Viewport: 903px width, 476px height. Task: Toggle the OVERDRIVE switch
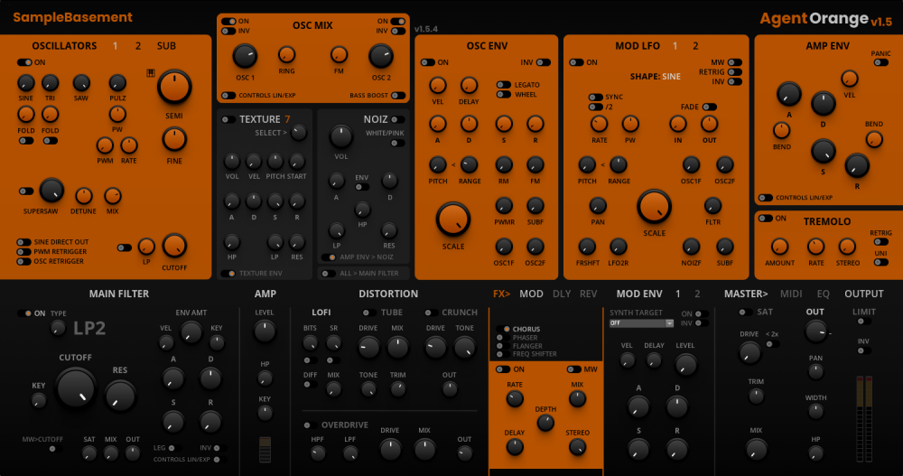(x=310, y=425)
